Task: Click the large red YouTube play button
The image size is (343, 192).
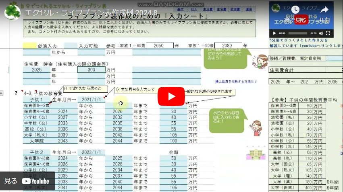Action: [171, 96]
